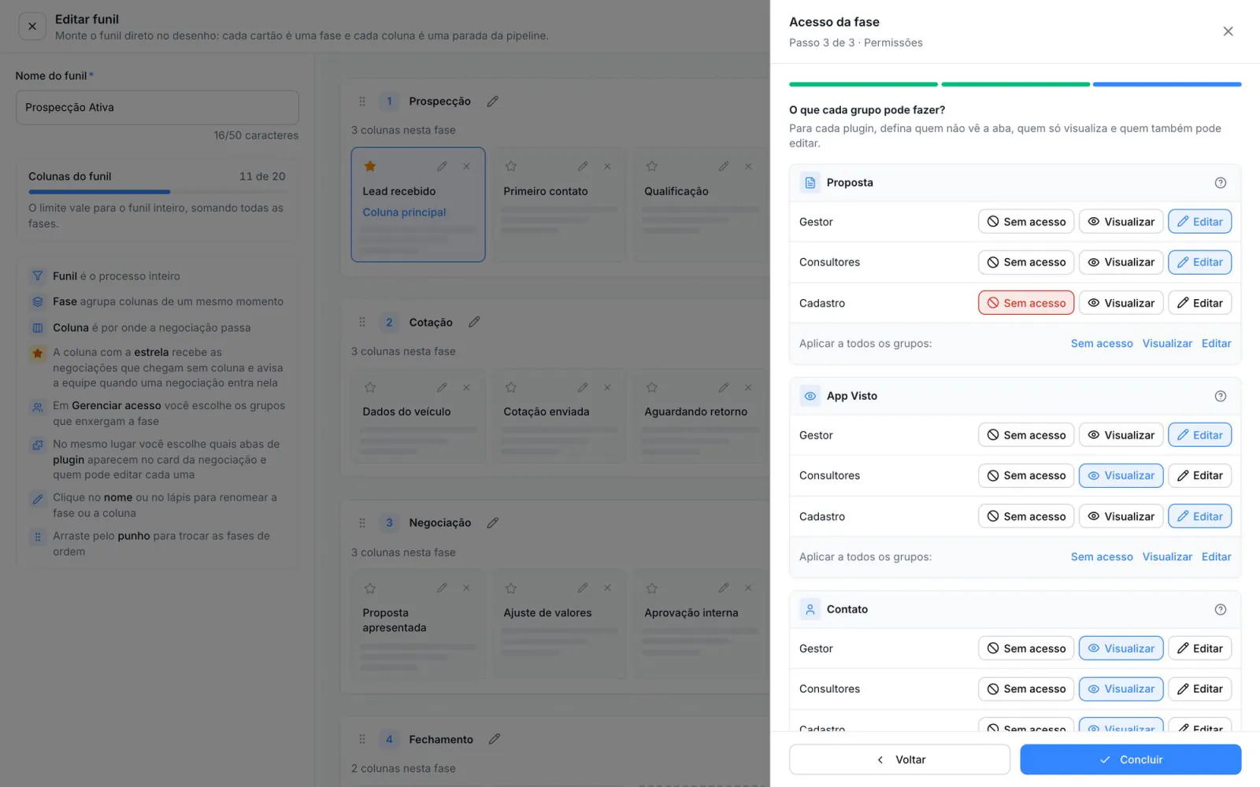The height and width of the screenshot is (787, 1260).
Task: Apply Sem acesso to all Proposta groups
Action: (x=1102, y=343)
